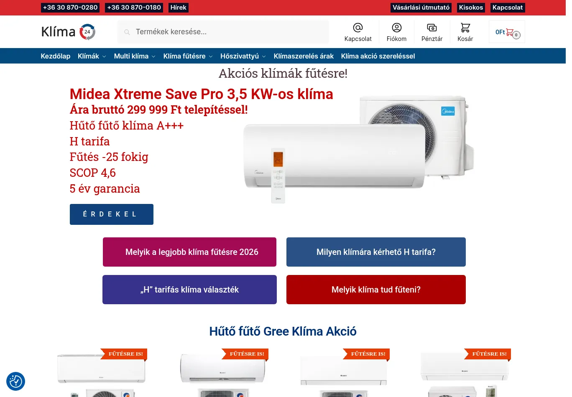Open Milyen klímára kérhető H tarifa?
572x397 pixels.
pos(376,252)
